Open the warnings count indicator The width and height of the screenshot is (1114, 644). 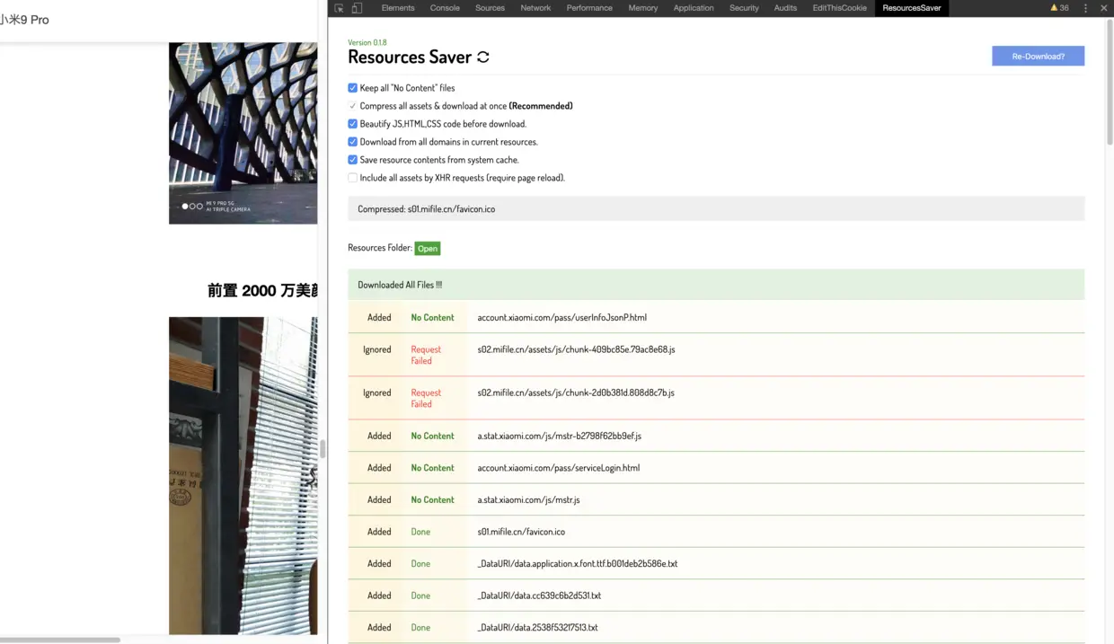tap(1060, 8)
